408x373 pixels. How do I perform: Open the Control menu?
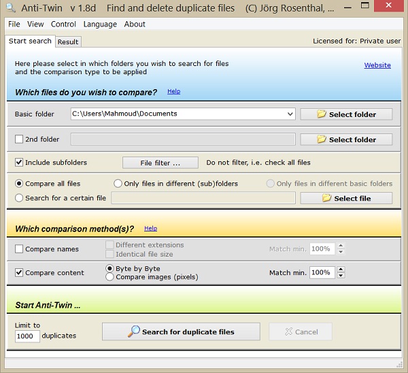[63, 25]
